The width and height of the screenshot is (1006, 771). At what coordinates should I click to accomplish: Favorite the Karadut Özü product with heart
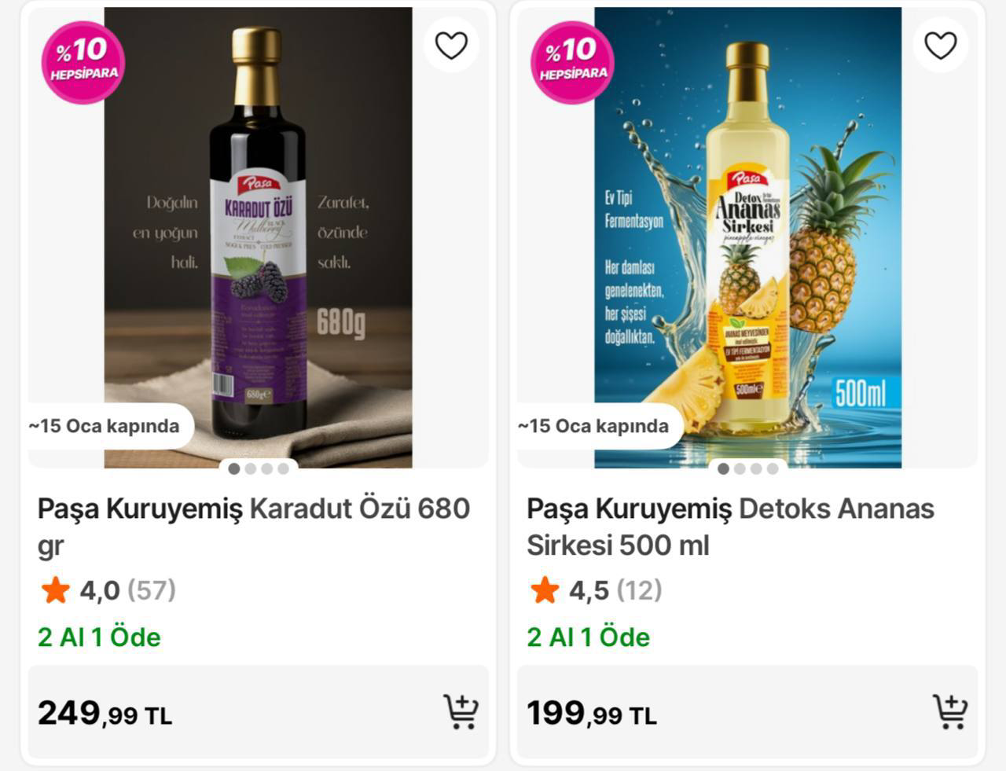(451, 46)
